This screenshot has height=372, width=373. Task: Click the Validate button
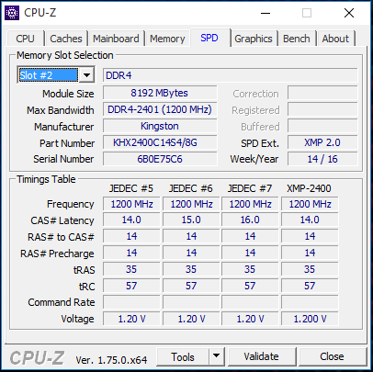point(261,356)
